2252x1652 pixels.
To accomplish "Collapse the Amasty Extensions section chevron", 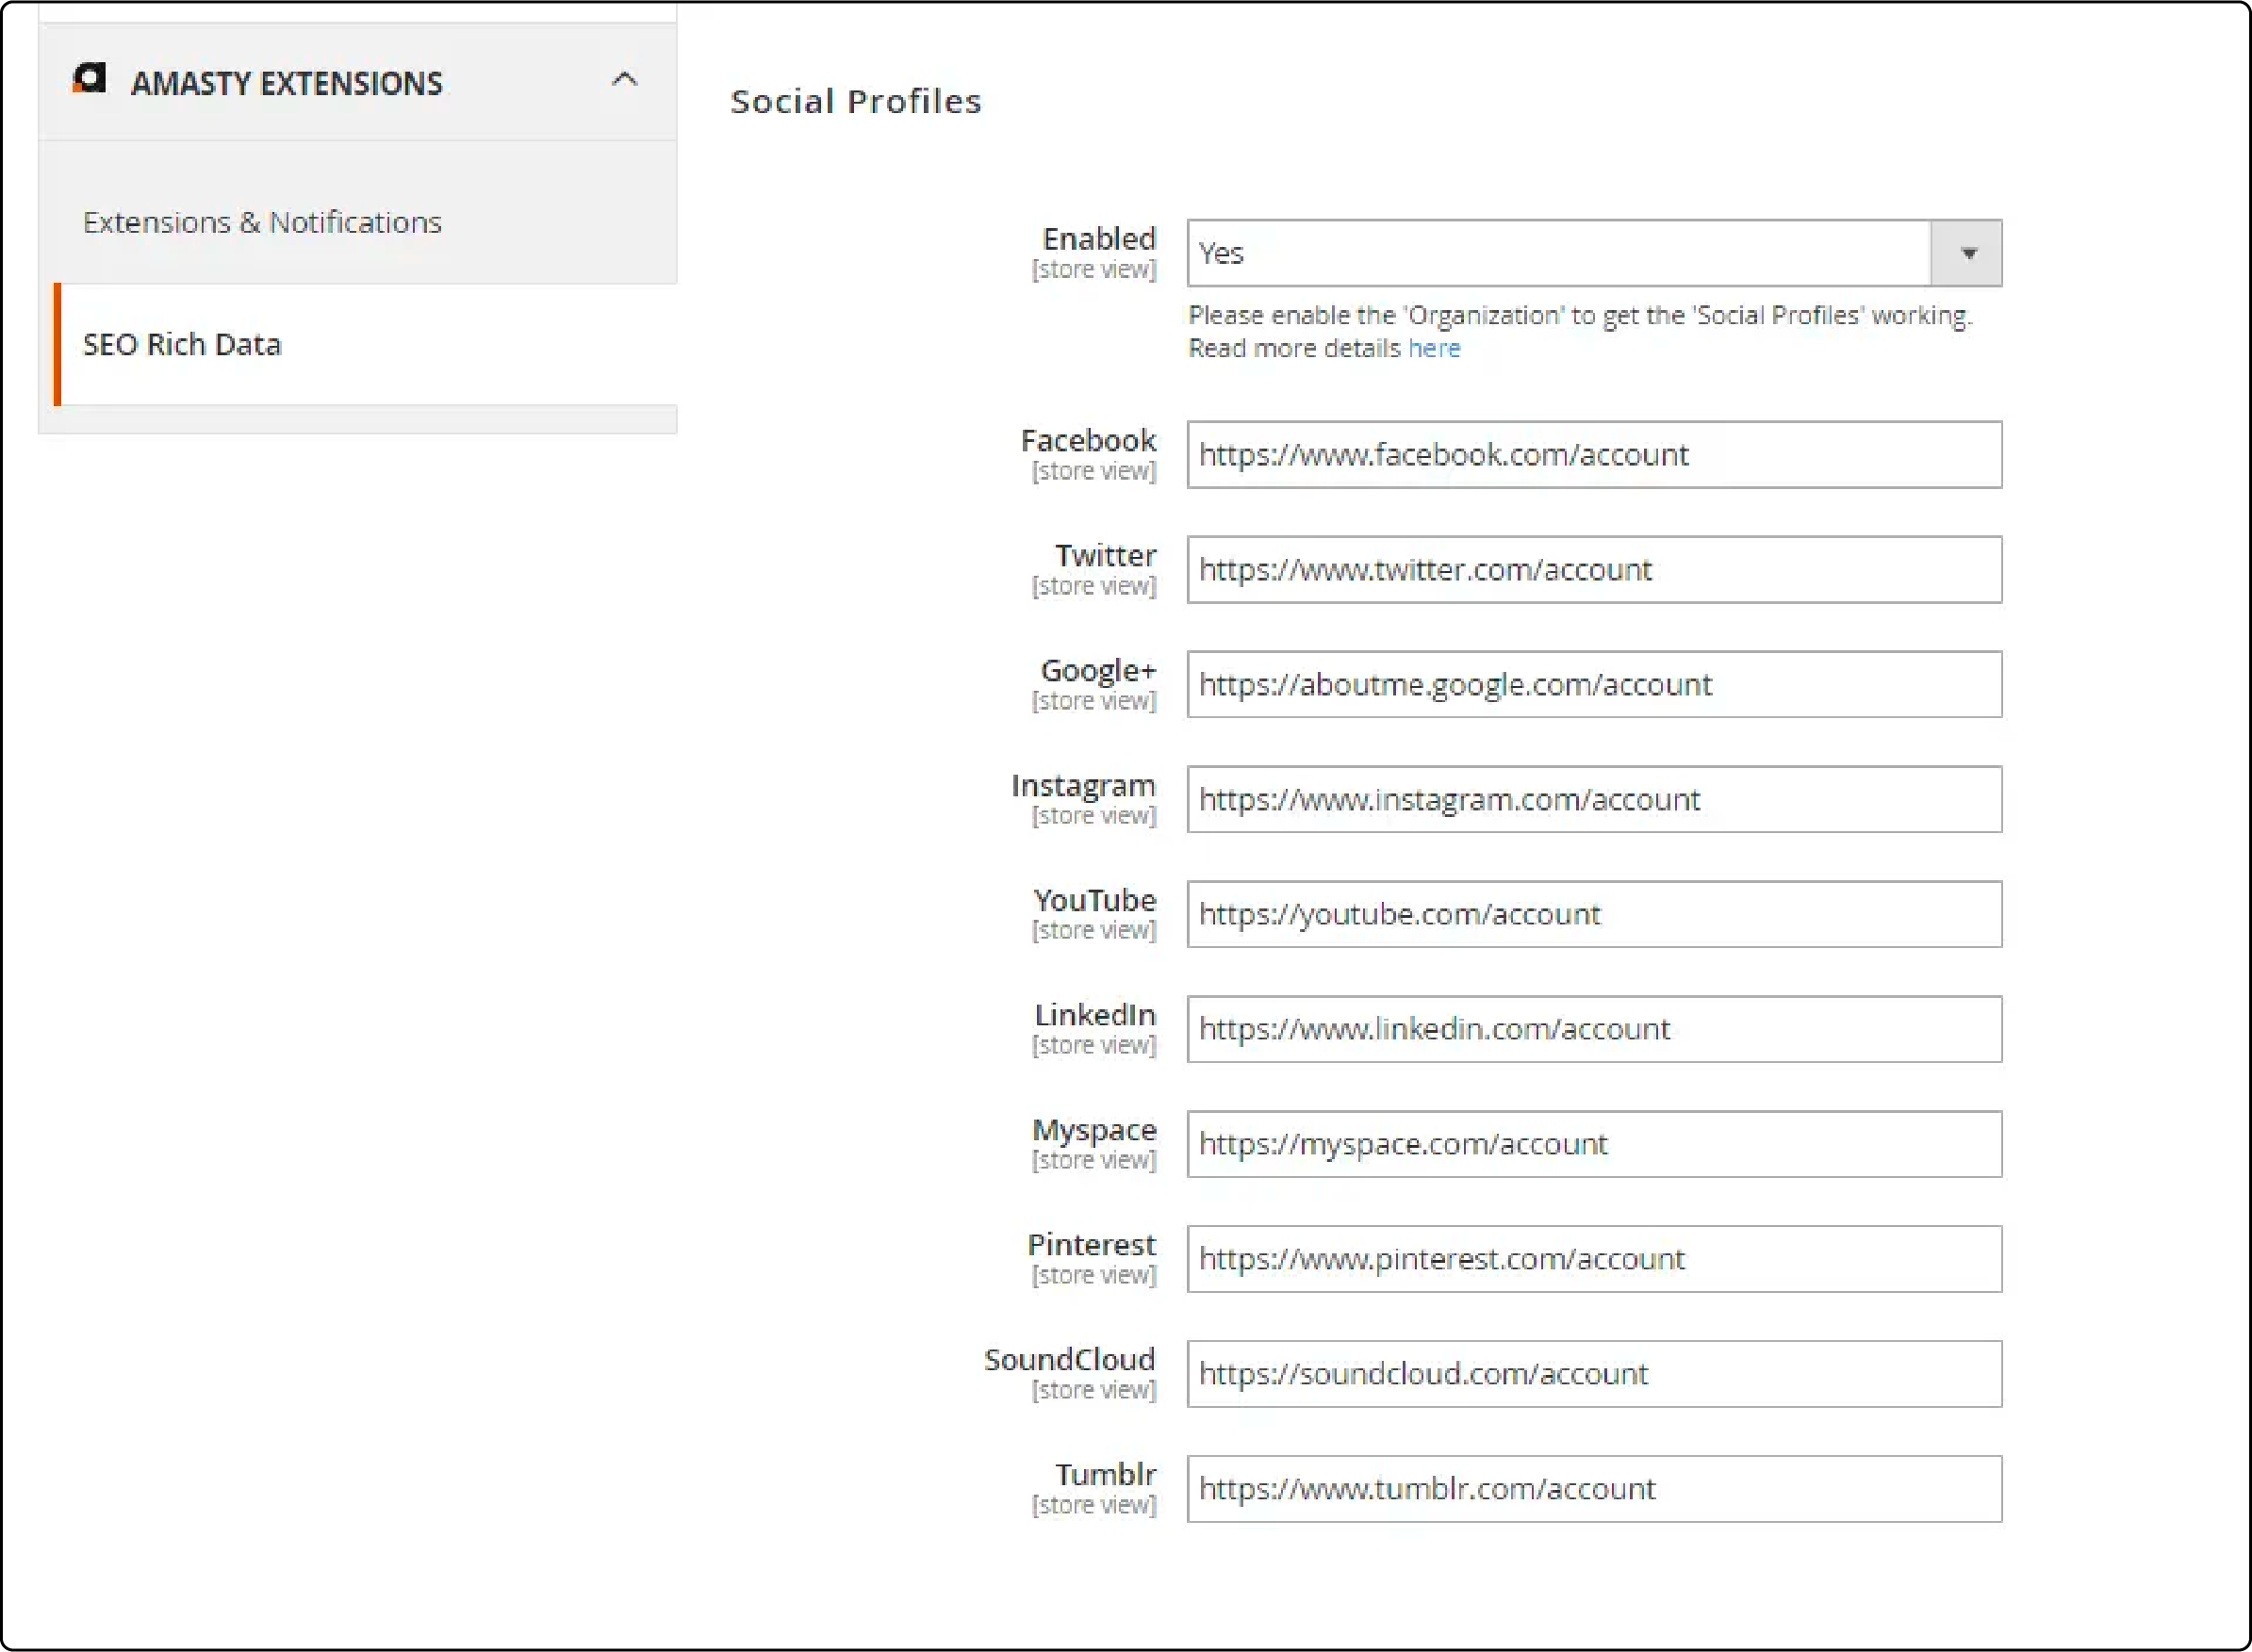I will click(625, 79).
